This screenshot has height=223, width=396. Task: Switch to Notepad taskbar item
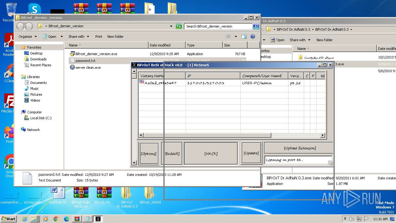(x=87, y=219)
